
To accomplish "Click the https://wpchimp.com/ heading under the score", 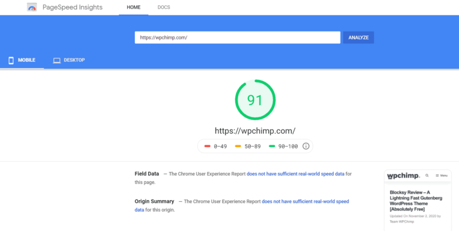I will coord(255,131).
